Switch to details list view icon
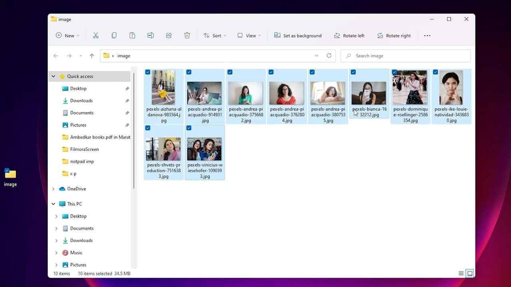This screenshot has height=287, width=511. pos(461,273)
